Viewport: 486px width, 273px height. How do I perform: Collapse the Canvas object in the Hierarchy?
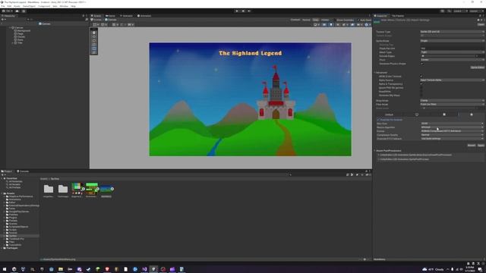10,27
